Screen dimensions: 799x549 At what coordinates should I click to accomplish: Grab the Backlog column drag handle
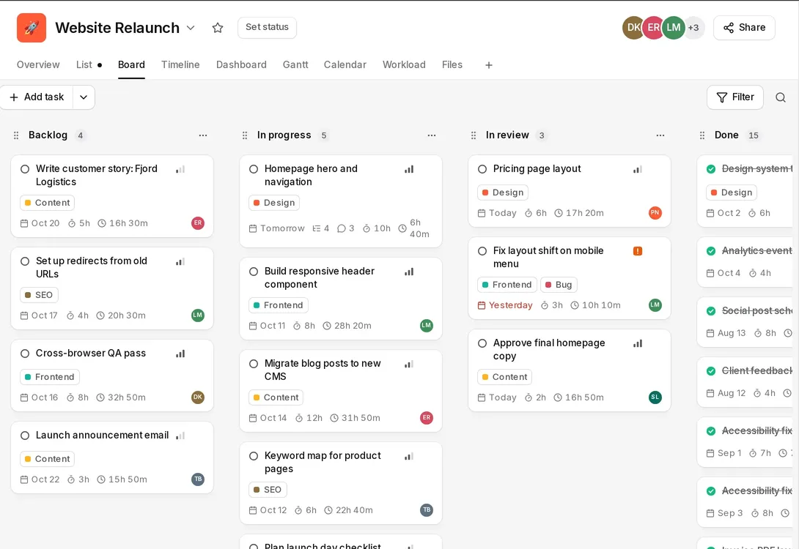(16, 135)
